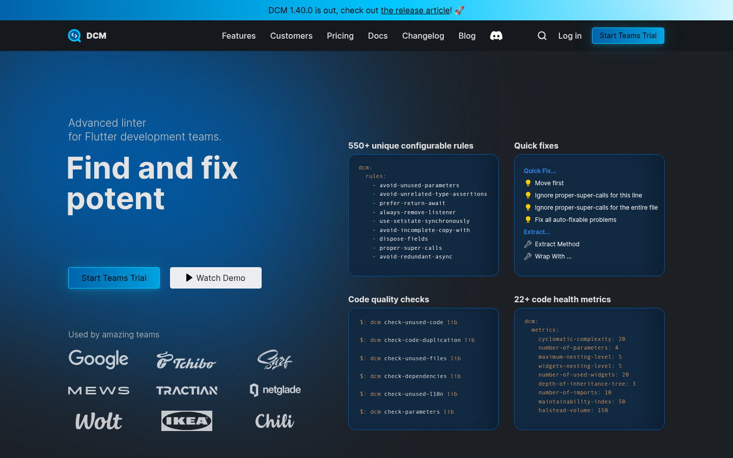Screen dimensions: 733x458
Task: Click the TRACTIAN team logo
Action: (x=187, y=390)
